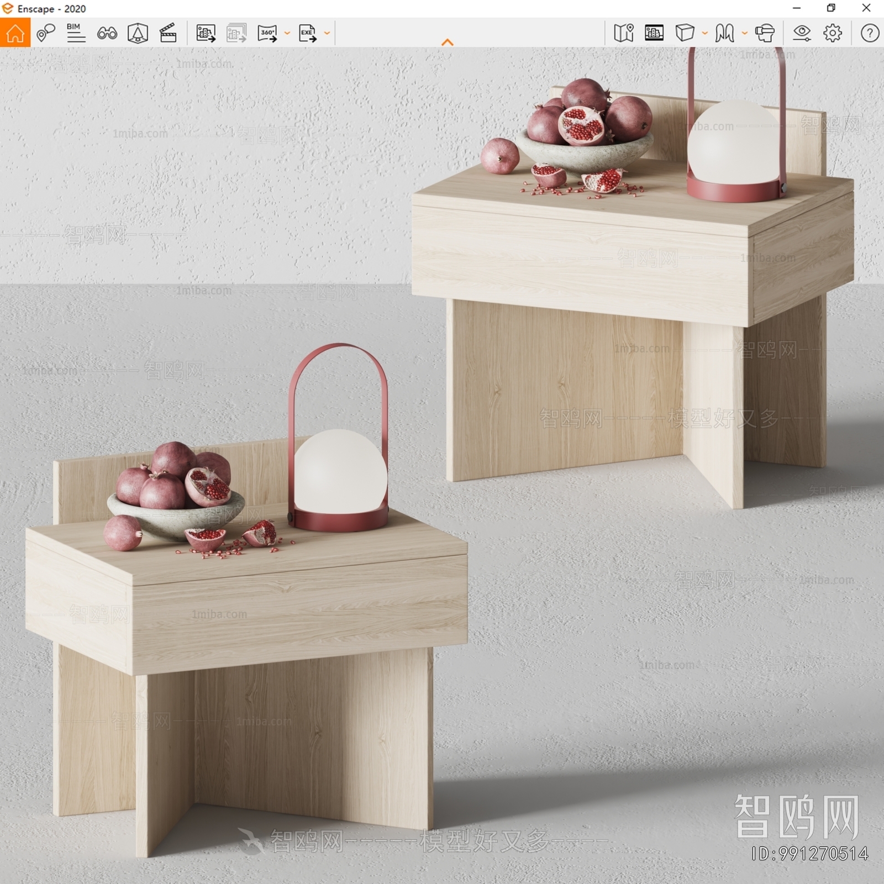The height and width of the screenshot is (884, 884).
Task: Collapse the toolbar with the orange chevron
Action: 448,42
